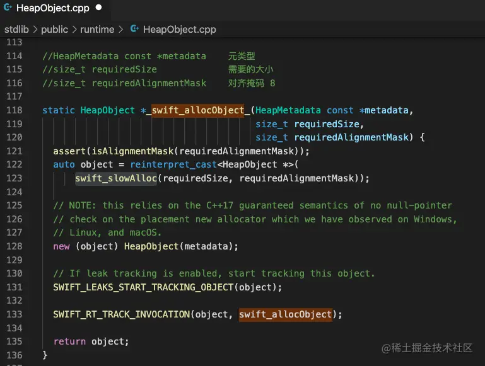Click the 'object' variable on line 122

[97, 164]
